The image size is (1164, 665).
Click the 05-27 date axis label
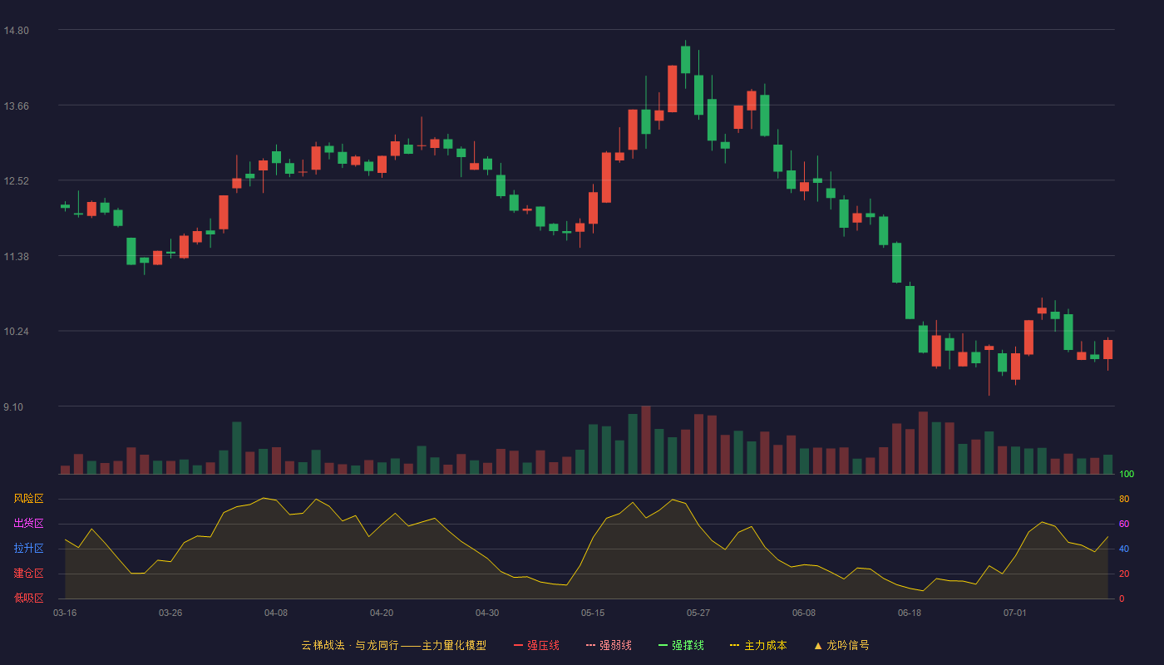point(698,613)
